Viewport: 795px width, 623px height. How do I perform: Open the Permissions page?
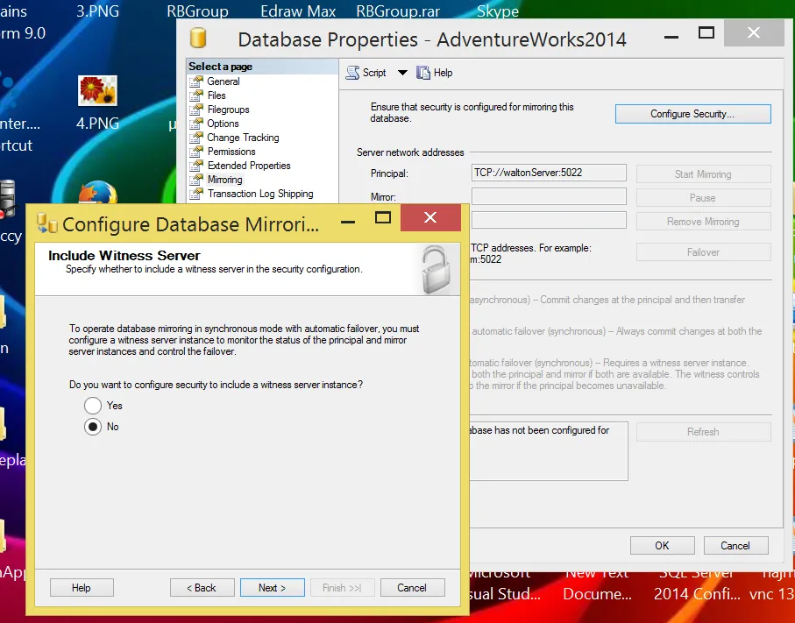[x=231, y=152]
